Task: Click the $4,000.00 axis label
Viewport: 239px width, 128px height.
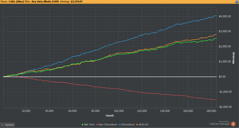Action: [225, 16]
